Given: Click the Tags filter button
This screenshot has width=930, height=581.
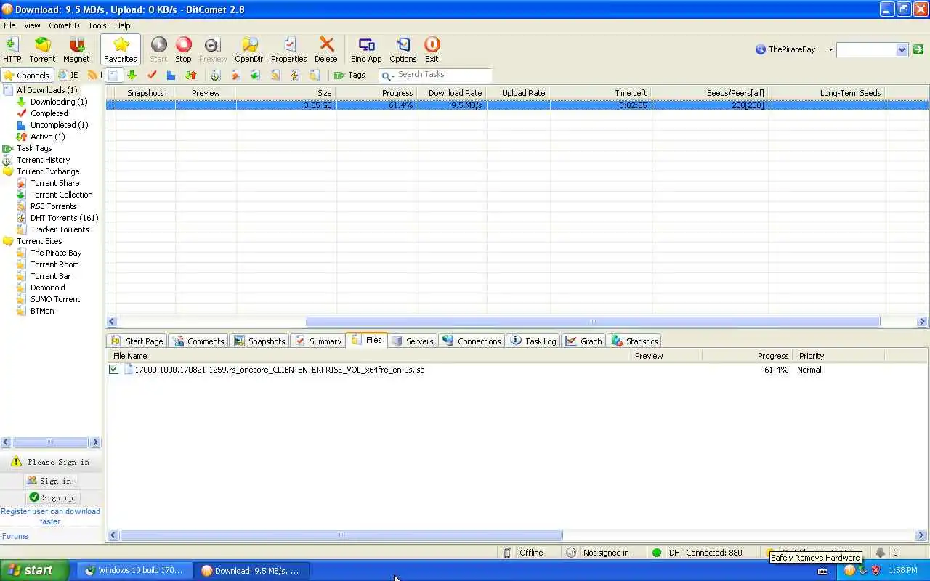Looking at the screenshot, I should coord(349,75).
